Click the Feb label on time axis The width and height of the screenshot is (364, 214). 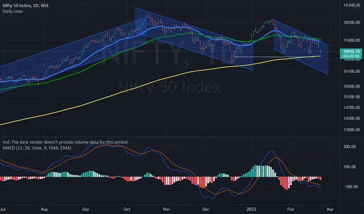[291, 209]
